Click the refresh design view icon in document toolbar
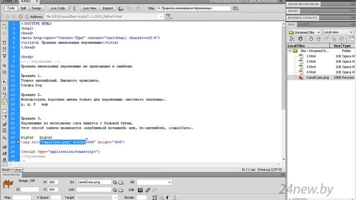Image resolution: width=356 pixels, height=200 pixels. coord(138,9)
